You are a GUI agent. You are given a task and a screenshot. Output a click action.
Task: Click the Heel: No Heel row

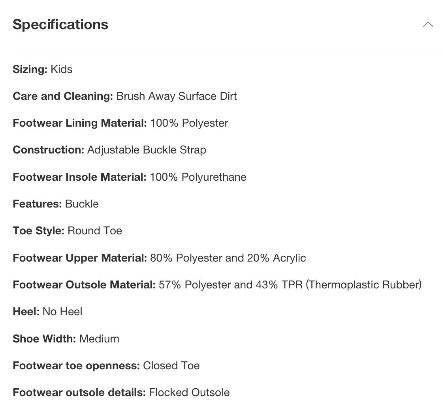point(47,312)
